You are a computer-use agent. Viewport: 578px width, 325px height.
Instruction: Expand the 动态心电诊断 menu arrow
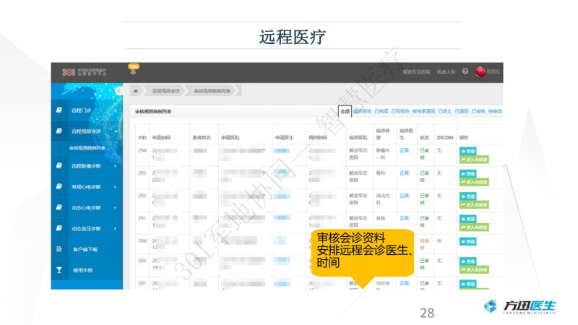click(x=116, y=208)
